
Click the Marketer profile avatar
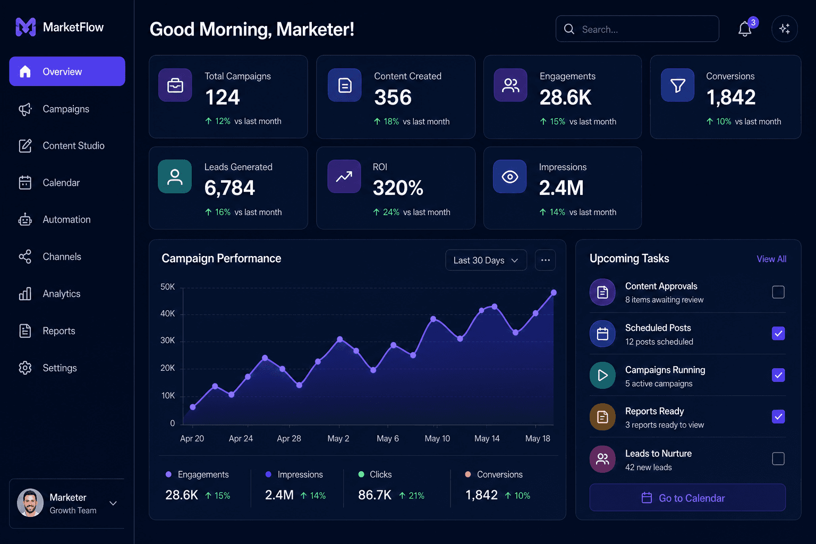[x=30, y=503]
